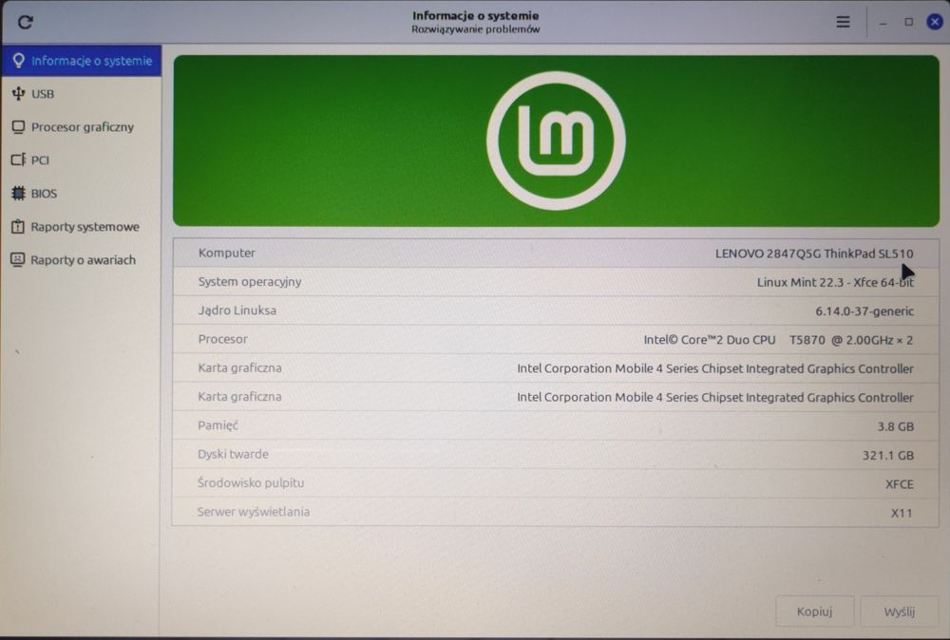This screenshot has width=950, height=640.
Task: Click the USB trident icon in the sidebar
Action: coord(18,93)
